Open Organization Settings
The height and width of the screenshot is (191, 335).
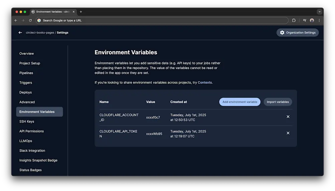pyautogui.click(x=297, y=32)
